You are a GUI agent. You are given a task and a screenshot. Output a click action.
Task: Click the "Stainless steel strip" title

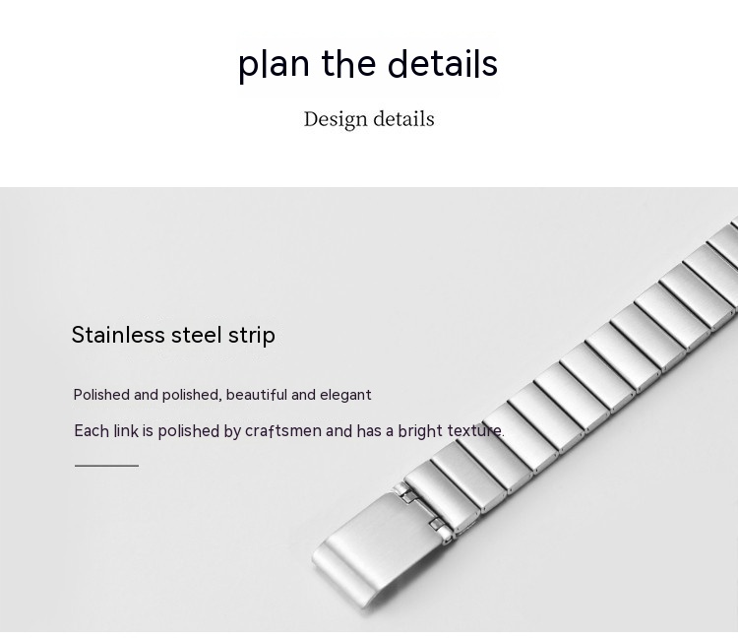(x=173, y=335)
